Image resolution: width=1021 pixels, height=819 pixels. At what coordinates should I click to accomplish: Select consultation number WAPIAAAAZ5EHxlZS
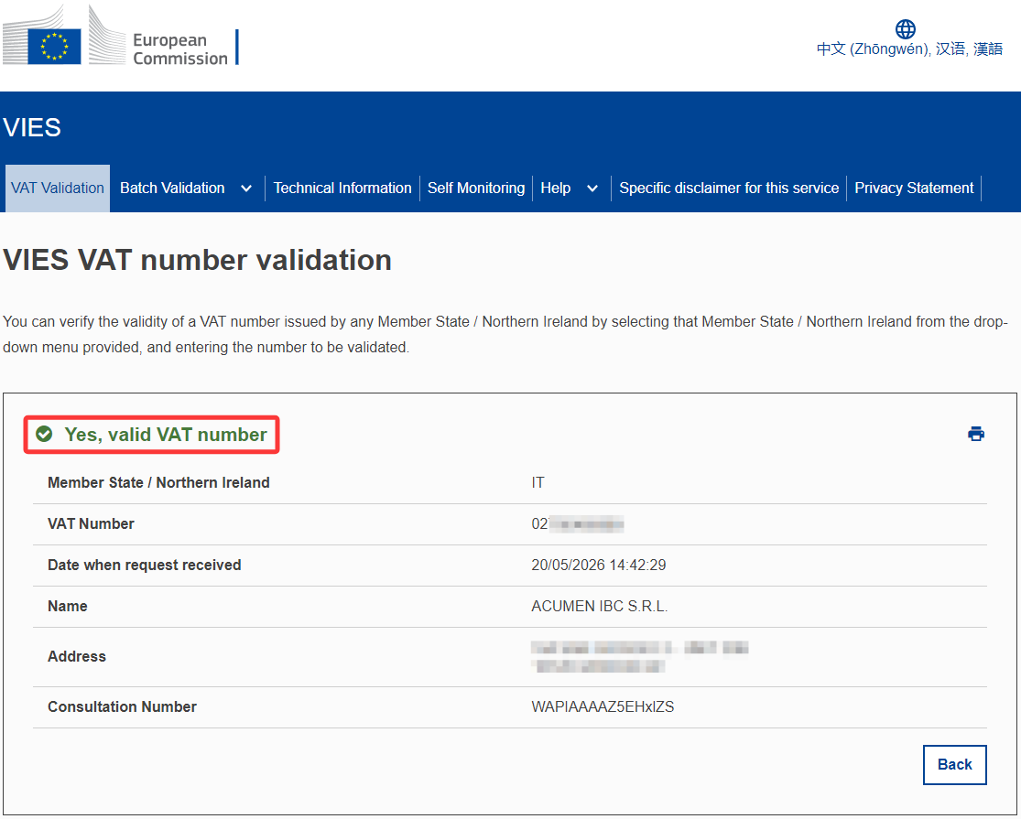[x=603, y=707]
